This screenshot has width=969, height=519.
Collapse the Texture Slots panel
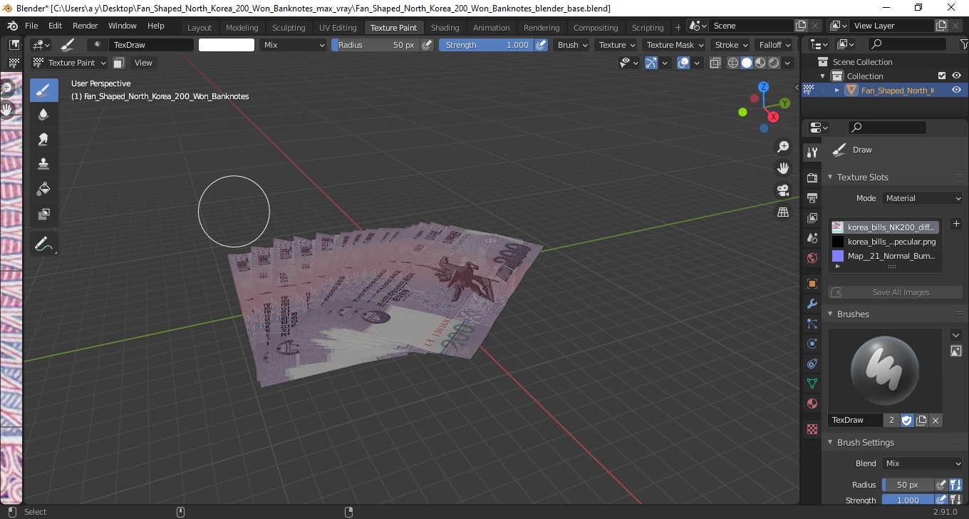click(x=830, y=177)
